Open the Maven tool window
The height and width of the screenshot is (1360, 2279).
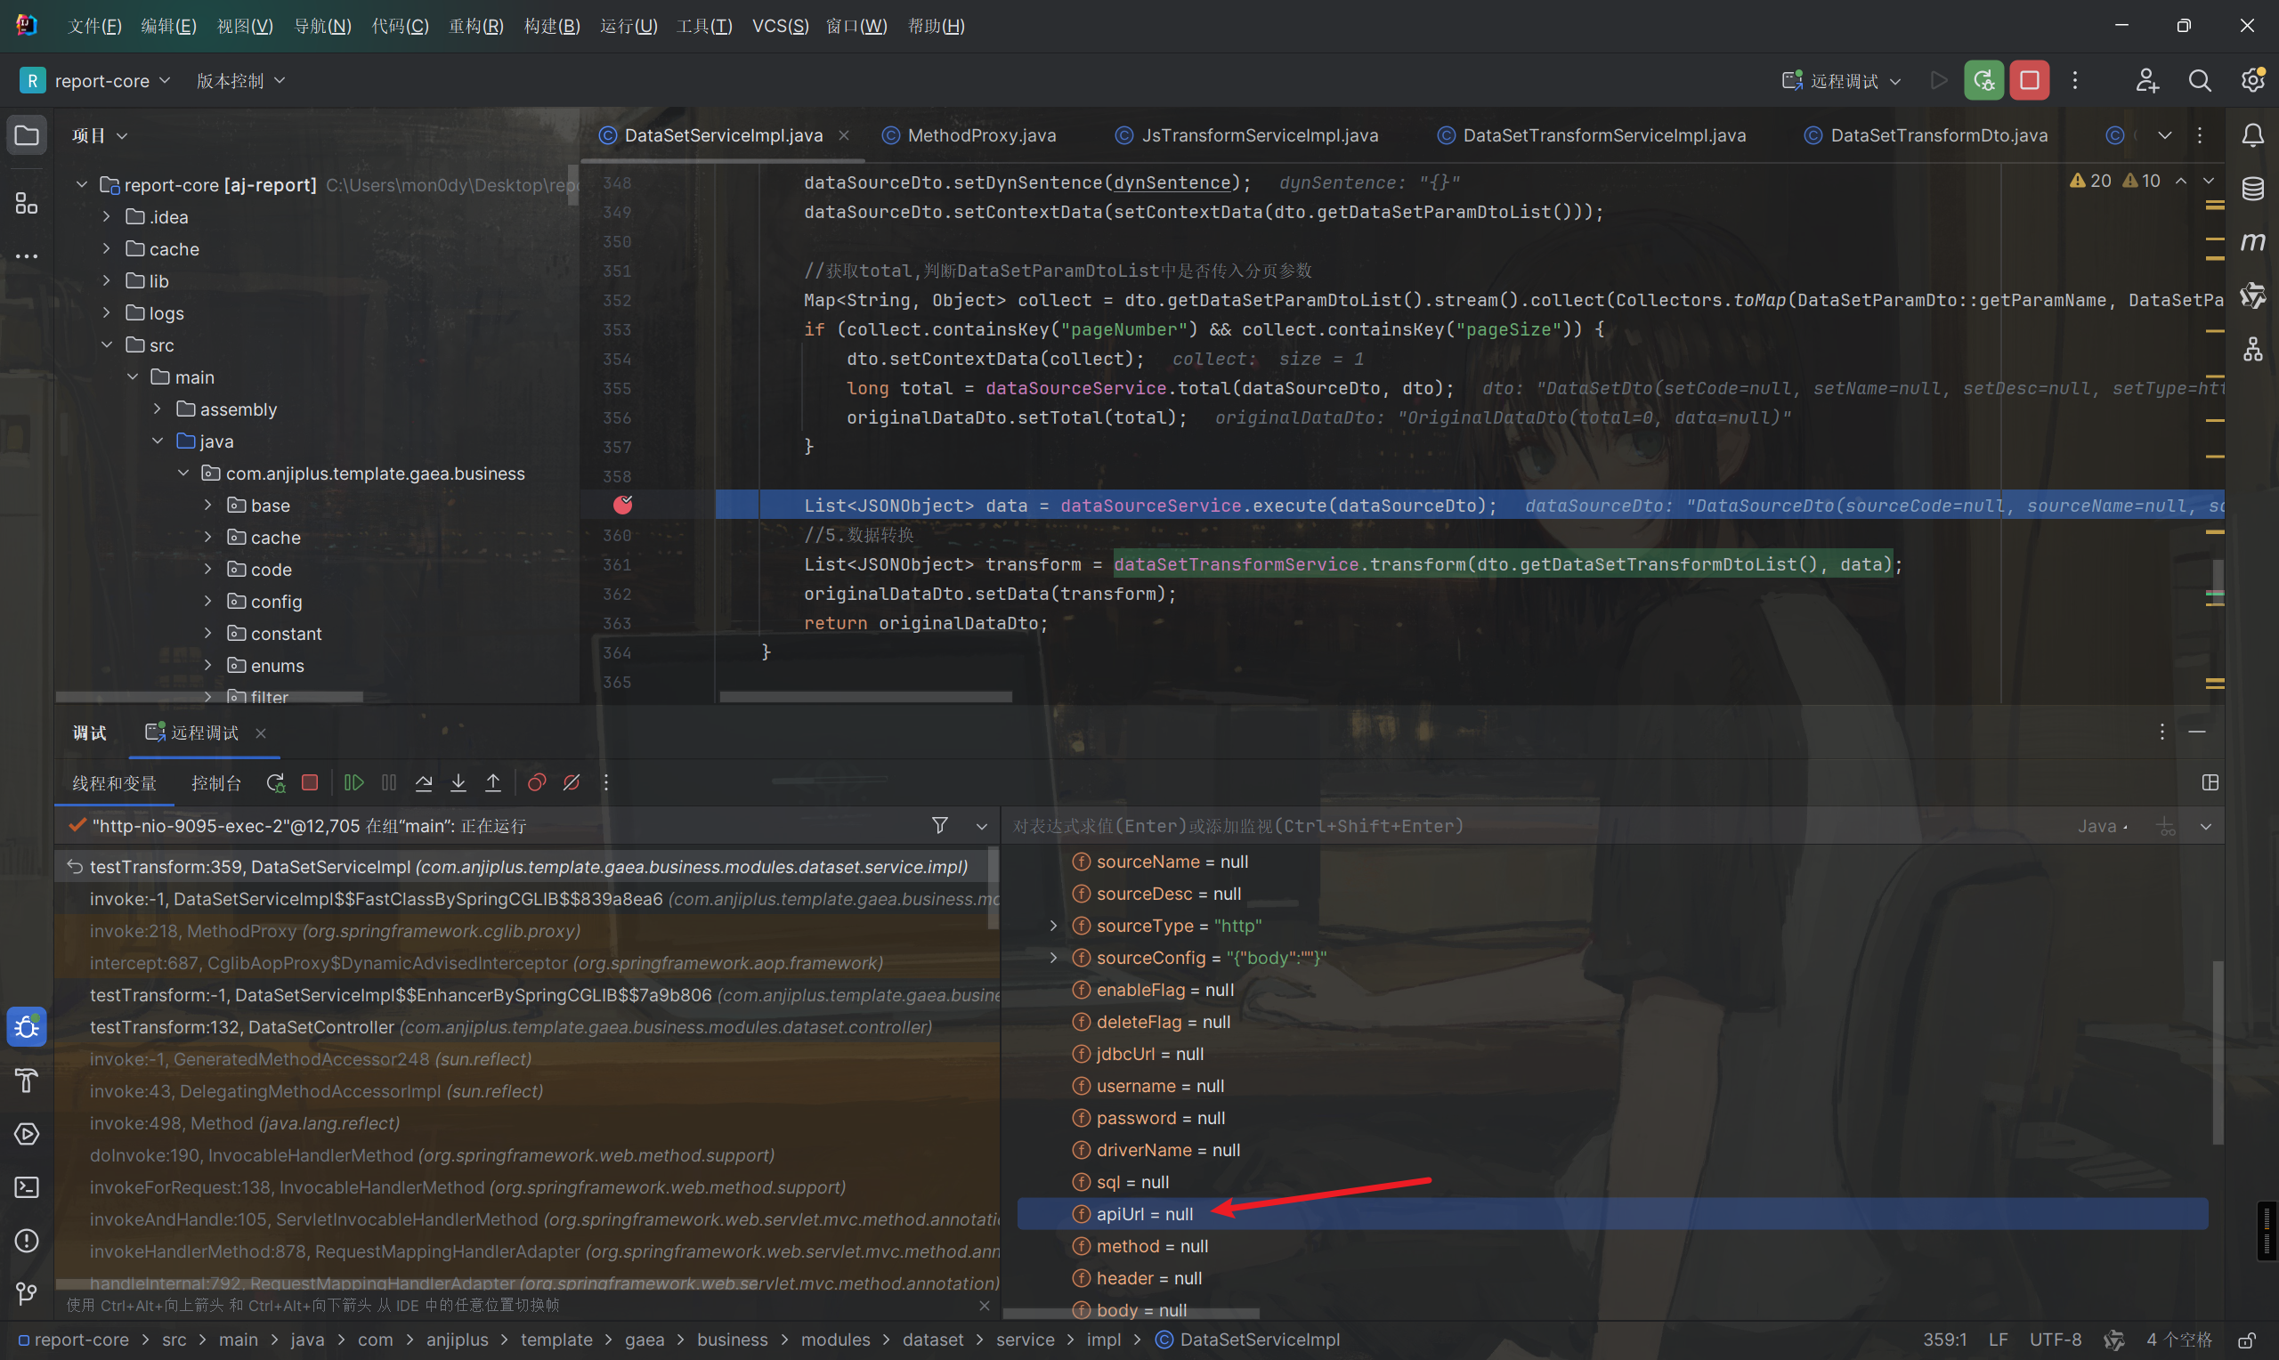[x=2252, y=242]
